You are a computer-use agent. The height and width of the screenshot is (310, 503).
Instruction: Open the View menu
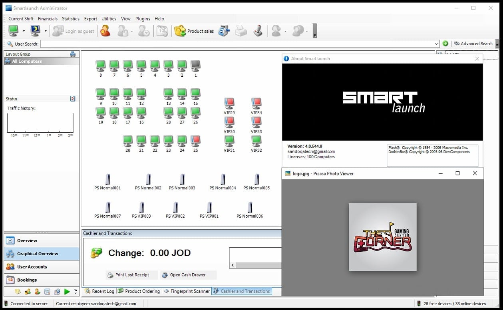[126, 19]
